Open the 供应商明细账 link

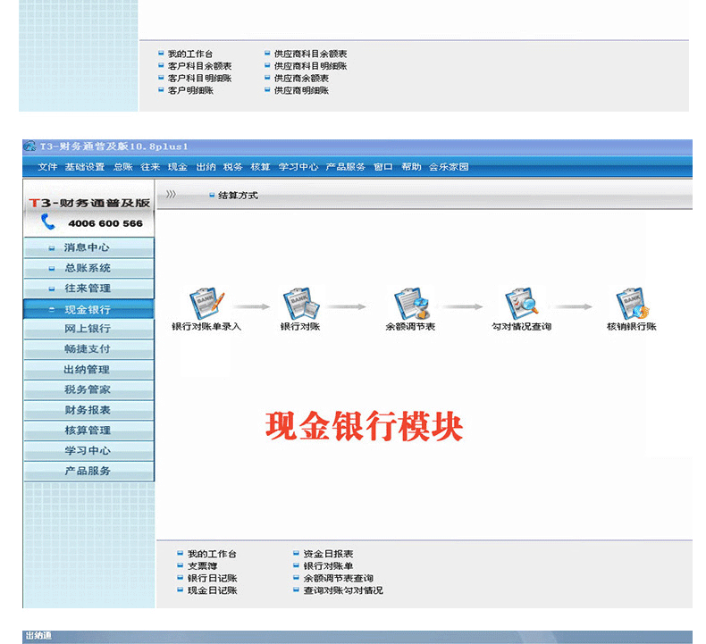[x=302, y=90]
